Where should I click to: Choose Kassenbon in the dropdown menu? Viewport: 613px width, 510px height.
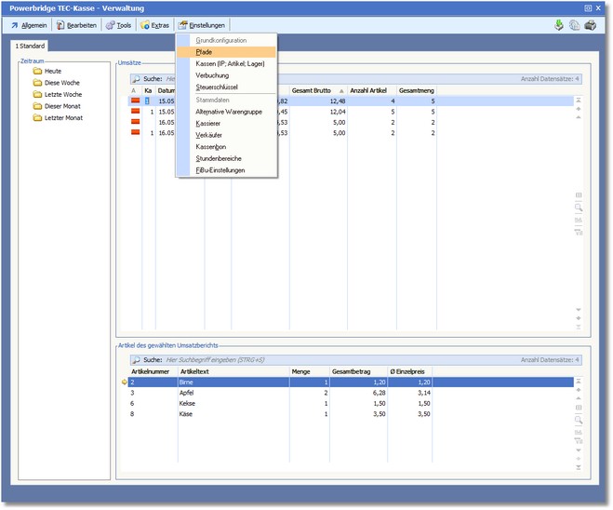211,147
